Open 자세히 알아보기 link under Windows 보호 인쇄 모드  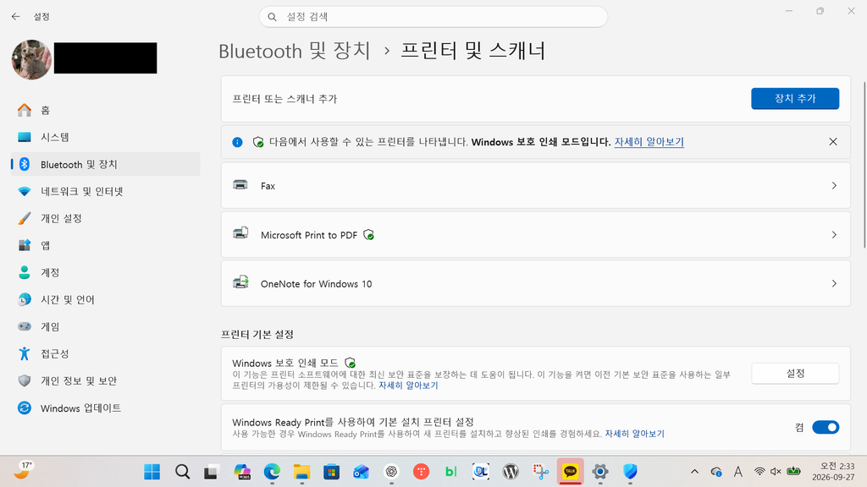coord(408,386)
